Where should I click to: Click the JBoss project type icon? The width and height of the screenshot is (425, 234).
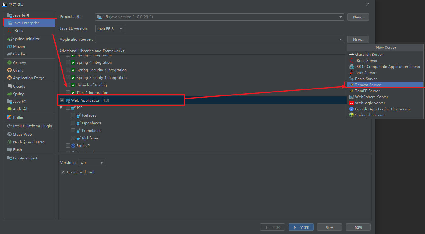click(x=9, y=30)
